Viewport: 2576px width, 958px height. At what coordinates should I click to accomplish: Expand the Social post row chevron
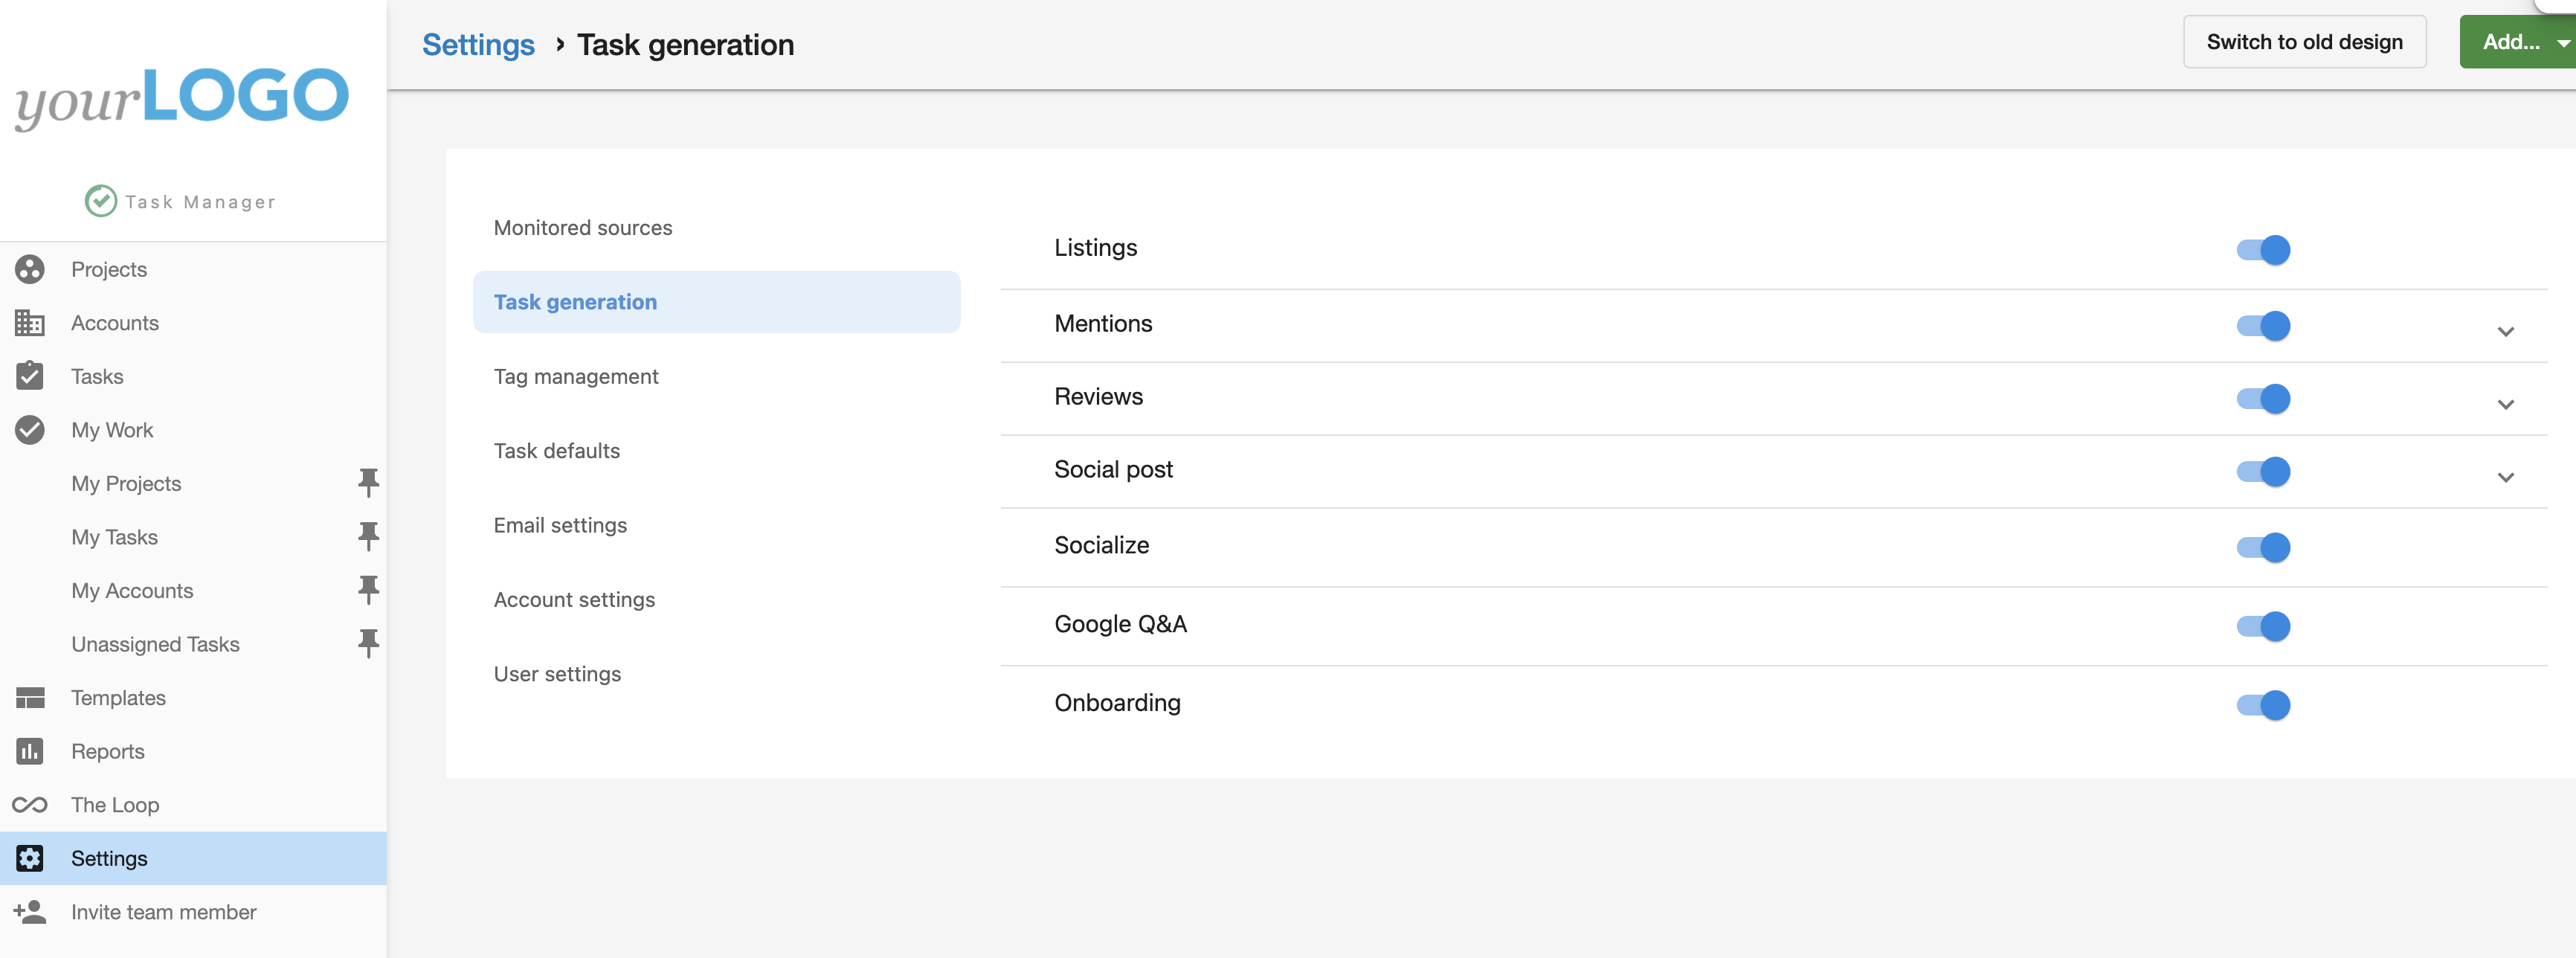(2506, 477)
